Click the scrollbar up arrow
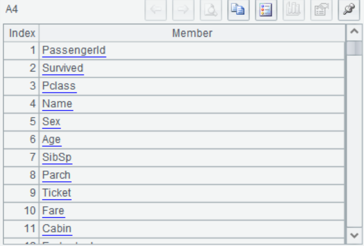Viewport: 364px width, 246px height. coord(354,33)
